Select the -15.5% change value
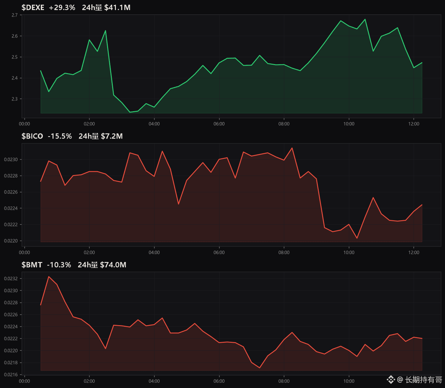Image resolution: width=445 pixels, height=388 pixels. click(x=60, y=136)
